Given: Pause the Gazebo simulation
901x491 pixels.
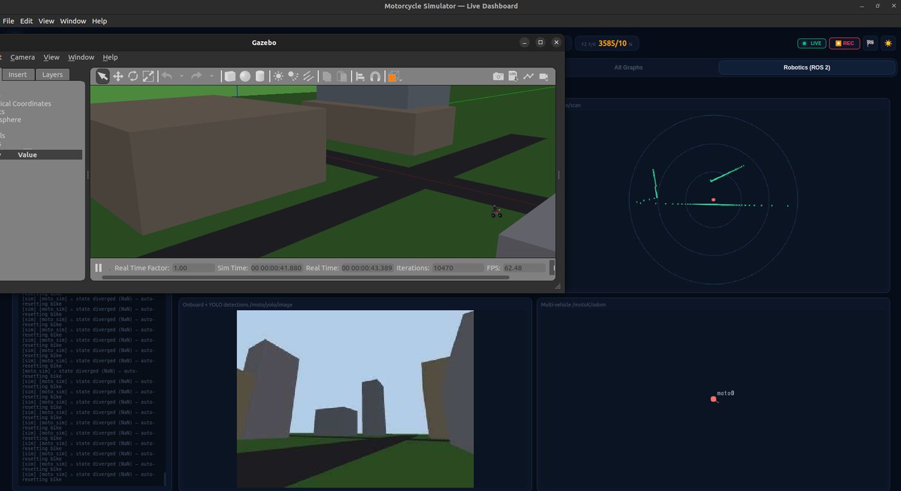Looking at the screenshot, I should point(98,268).
